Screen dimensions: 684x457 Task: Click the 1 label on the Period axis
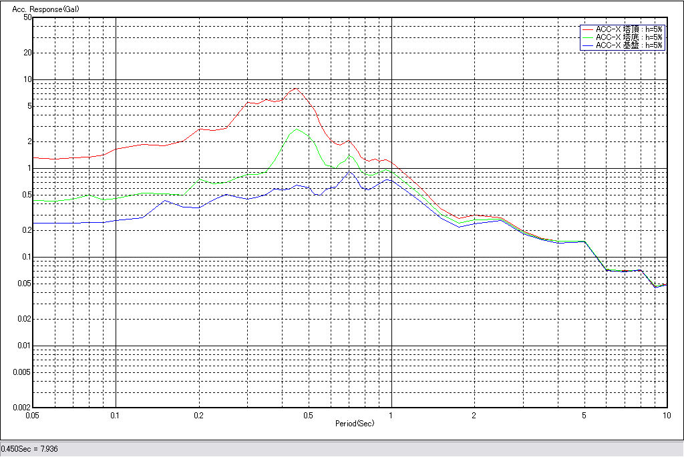tap(391, 415)
